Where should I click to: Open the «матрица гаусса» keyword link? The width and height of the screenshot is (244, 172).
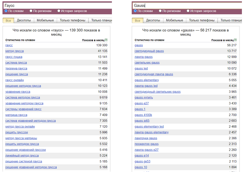[16, 115]
